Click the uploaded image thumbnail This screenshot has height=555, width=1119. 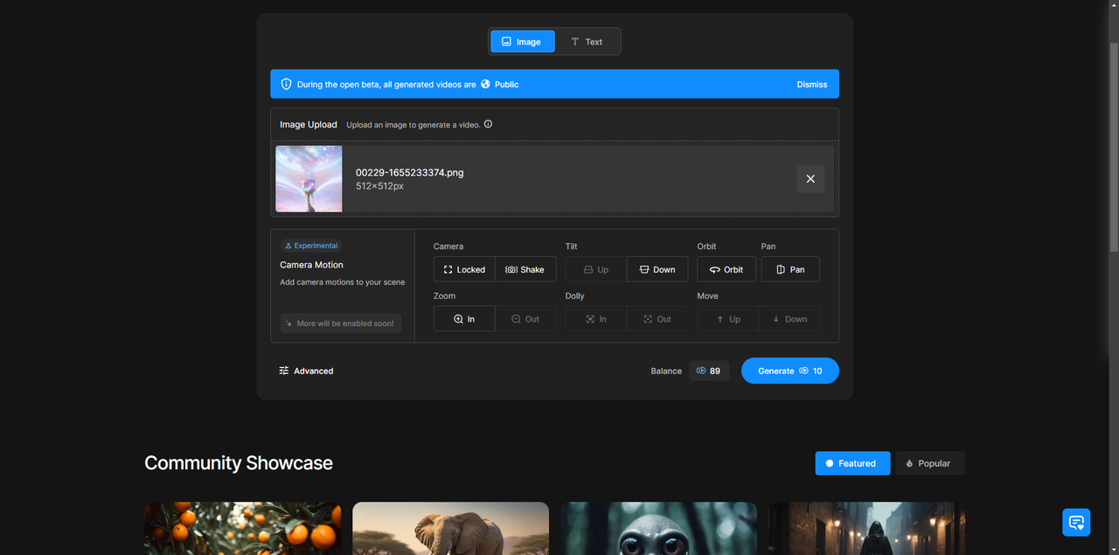click(309, 179)
